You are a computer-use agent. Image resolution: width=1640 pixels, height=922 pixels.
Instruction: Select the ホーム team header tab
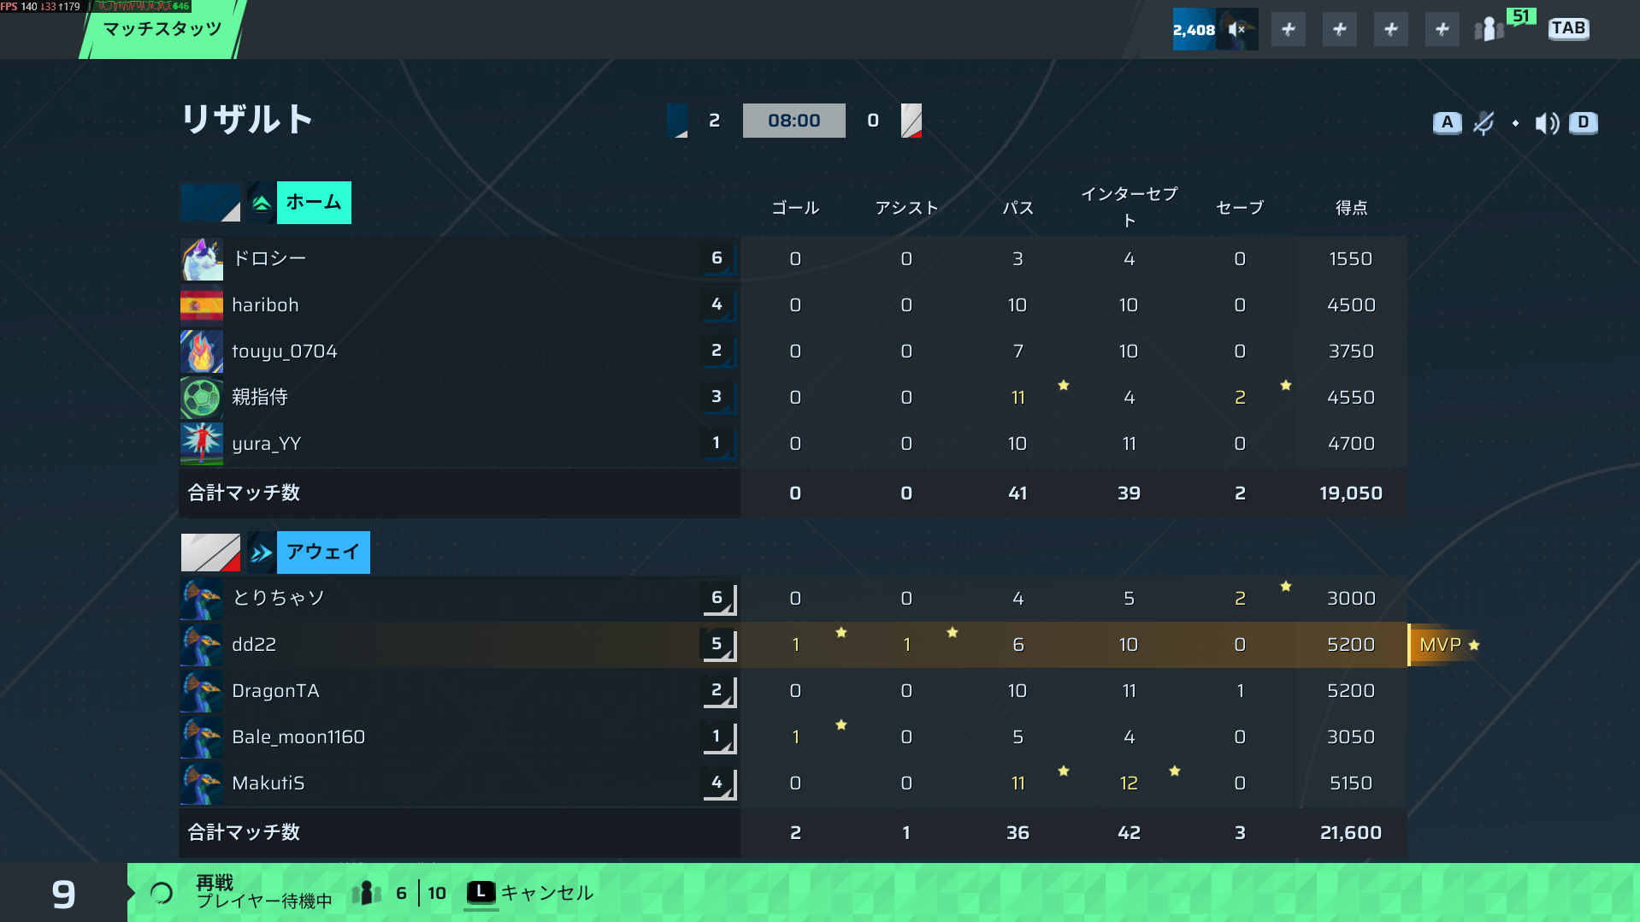point(314,203)
